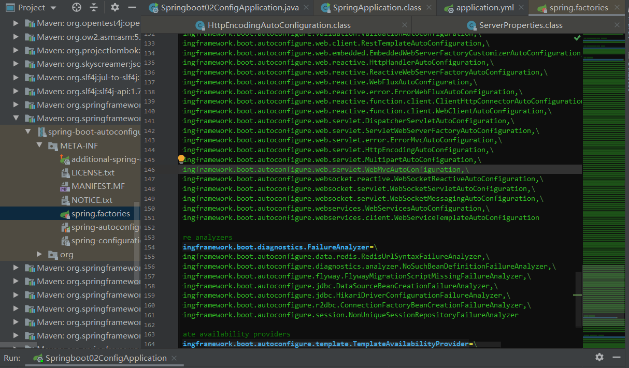Click MultipartAutoConfiguration on line 145
This screenshot has width=629, height=368.
pyautogui.click(x=419, y=159)
